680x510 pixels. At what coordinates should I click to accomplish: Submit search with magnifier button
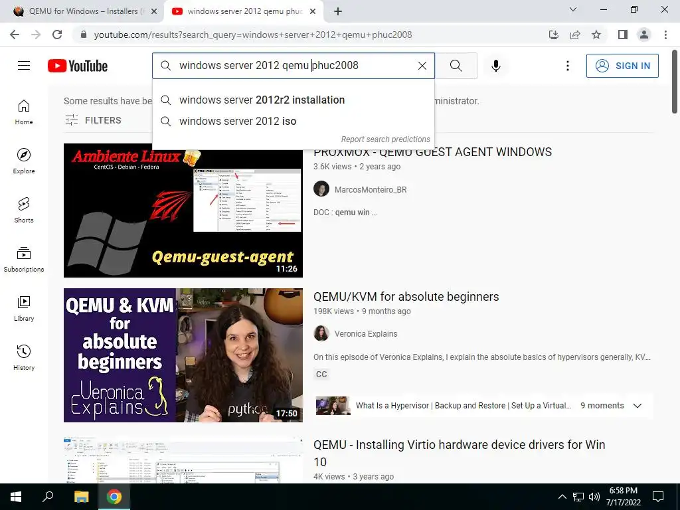pos(456,66)
